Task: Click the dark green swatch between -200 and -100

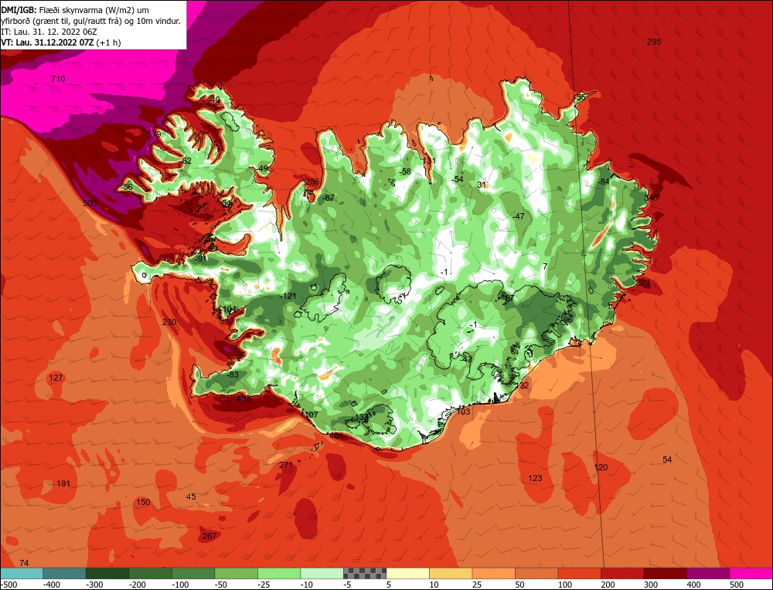Action: point(151,574)
